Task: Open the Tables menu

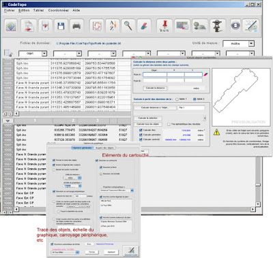Action: (38, 10)
